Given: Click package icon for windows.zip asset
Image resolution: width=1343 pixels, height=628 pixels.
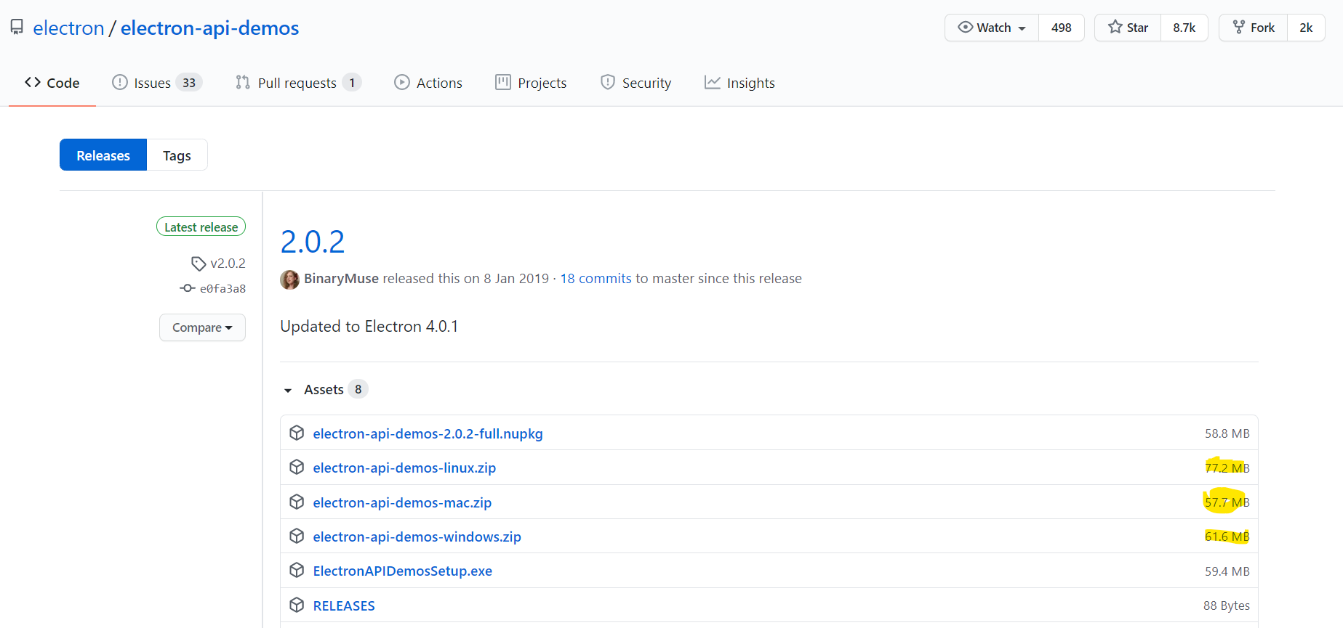Looking at the screenshot, I should coord(297,536).
